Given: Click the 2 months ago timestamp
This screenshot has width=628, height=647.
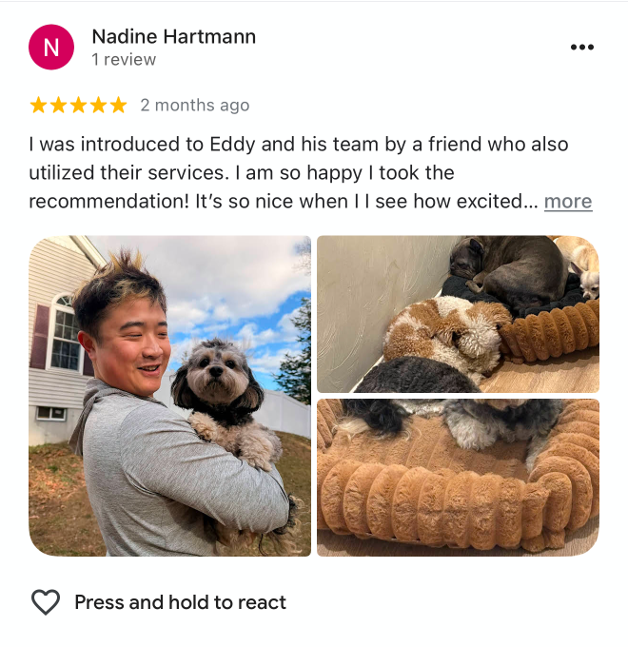Looking at the screenshot, I should click(195, 106).
